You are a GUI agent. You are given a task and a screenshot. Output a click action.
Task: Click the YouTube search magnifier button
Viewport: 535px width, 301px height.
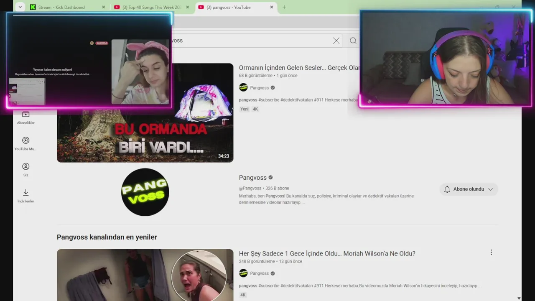tap(353, 41)
